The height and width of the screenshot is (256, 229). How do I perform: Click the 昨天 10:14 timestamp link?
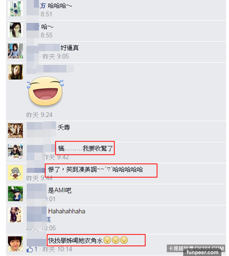[57, 249]
